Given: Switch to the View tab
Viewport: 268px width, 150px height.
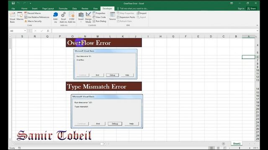Looking at the screenshot, I should point(95,8).
